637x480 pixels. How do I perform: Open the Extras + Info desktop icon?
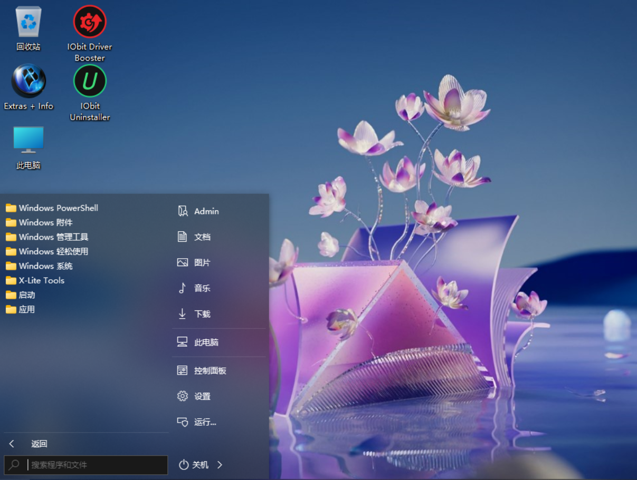pos(28,81)
